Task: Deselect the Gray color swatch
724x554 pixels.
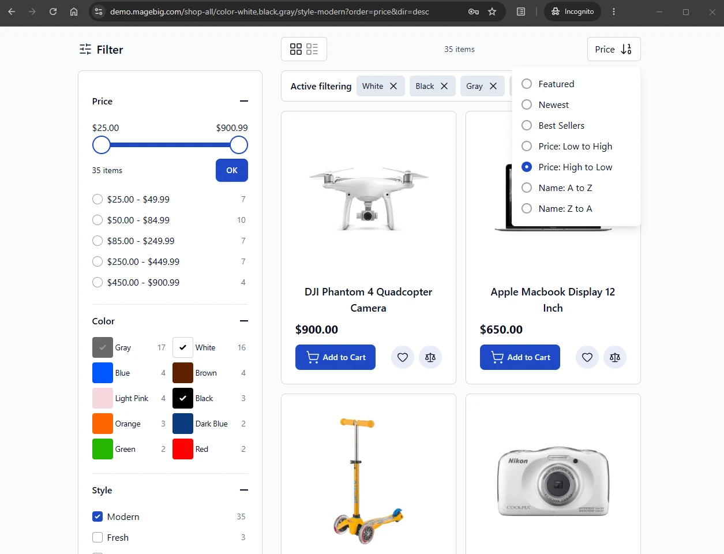Action: 103,347
